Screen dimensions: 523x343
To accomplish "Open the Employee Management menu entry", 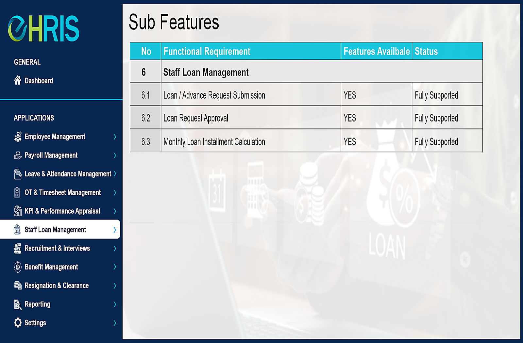I will tap(55, 137).
